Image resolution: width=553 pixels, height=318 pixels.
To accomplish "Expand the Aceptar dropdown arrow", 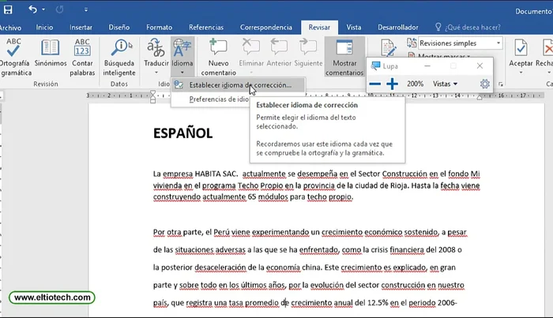I will [521, 73].
